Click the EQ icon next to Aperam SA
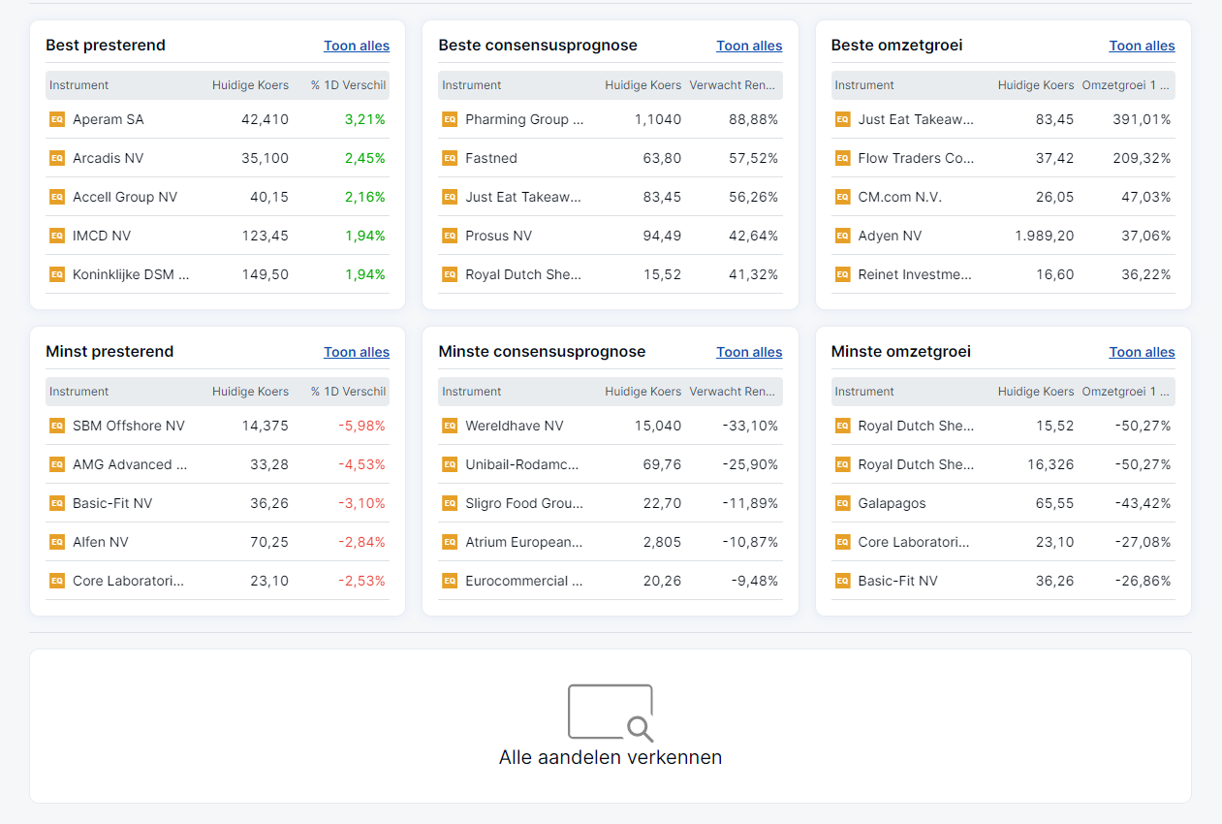This screenshot has height=824, width=1222. [57, 119]
